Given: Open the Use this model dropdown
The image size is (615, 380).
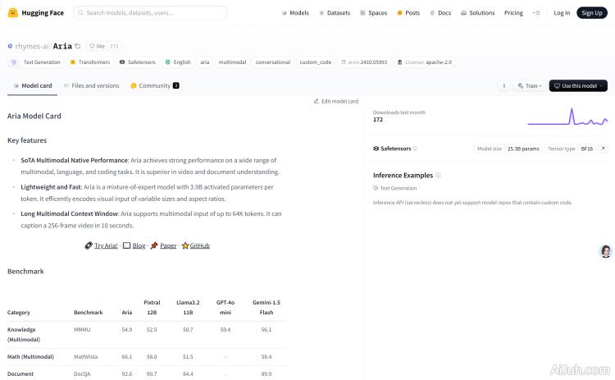Looking at the screenshot, I should [x=579, y=85].
